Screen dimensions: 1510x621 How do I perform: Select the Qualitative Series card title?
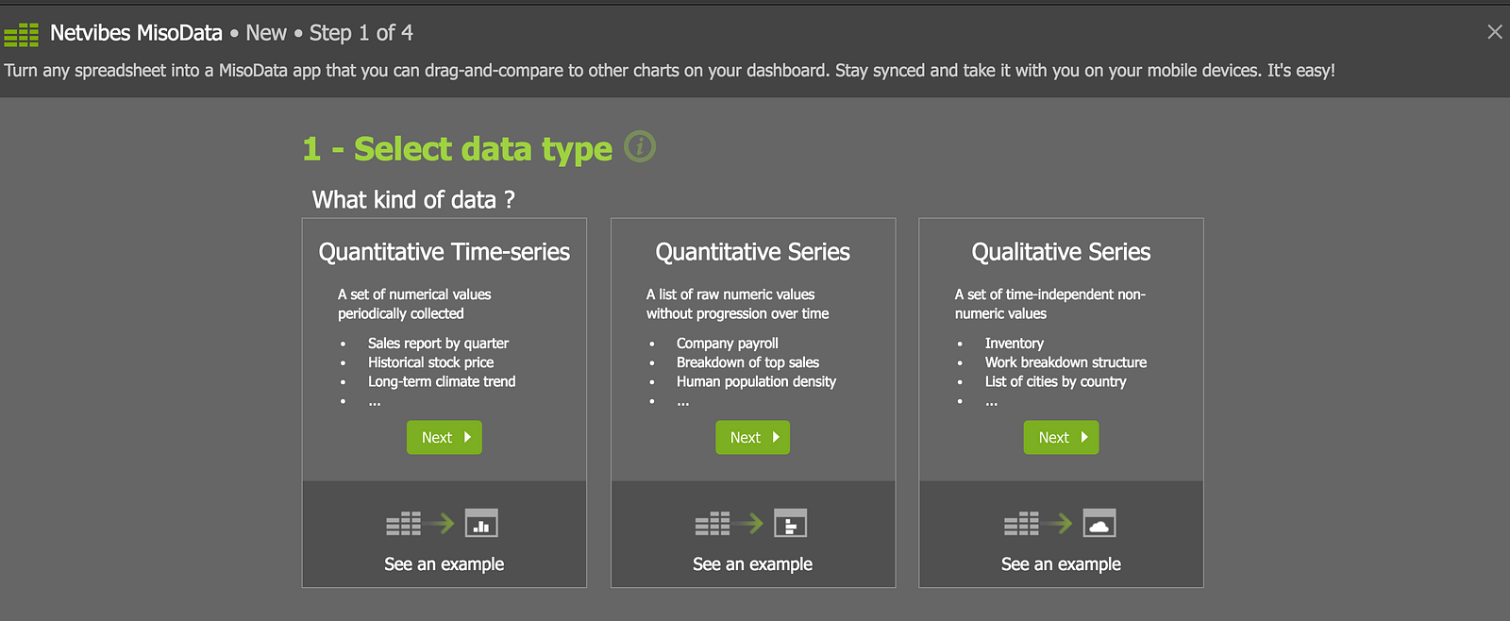click(x=1062, y=252)
